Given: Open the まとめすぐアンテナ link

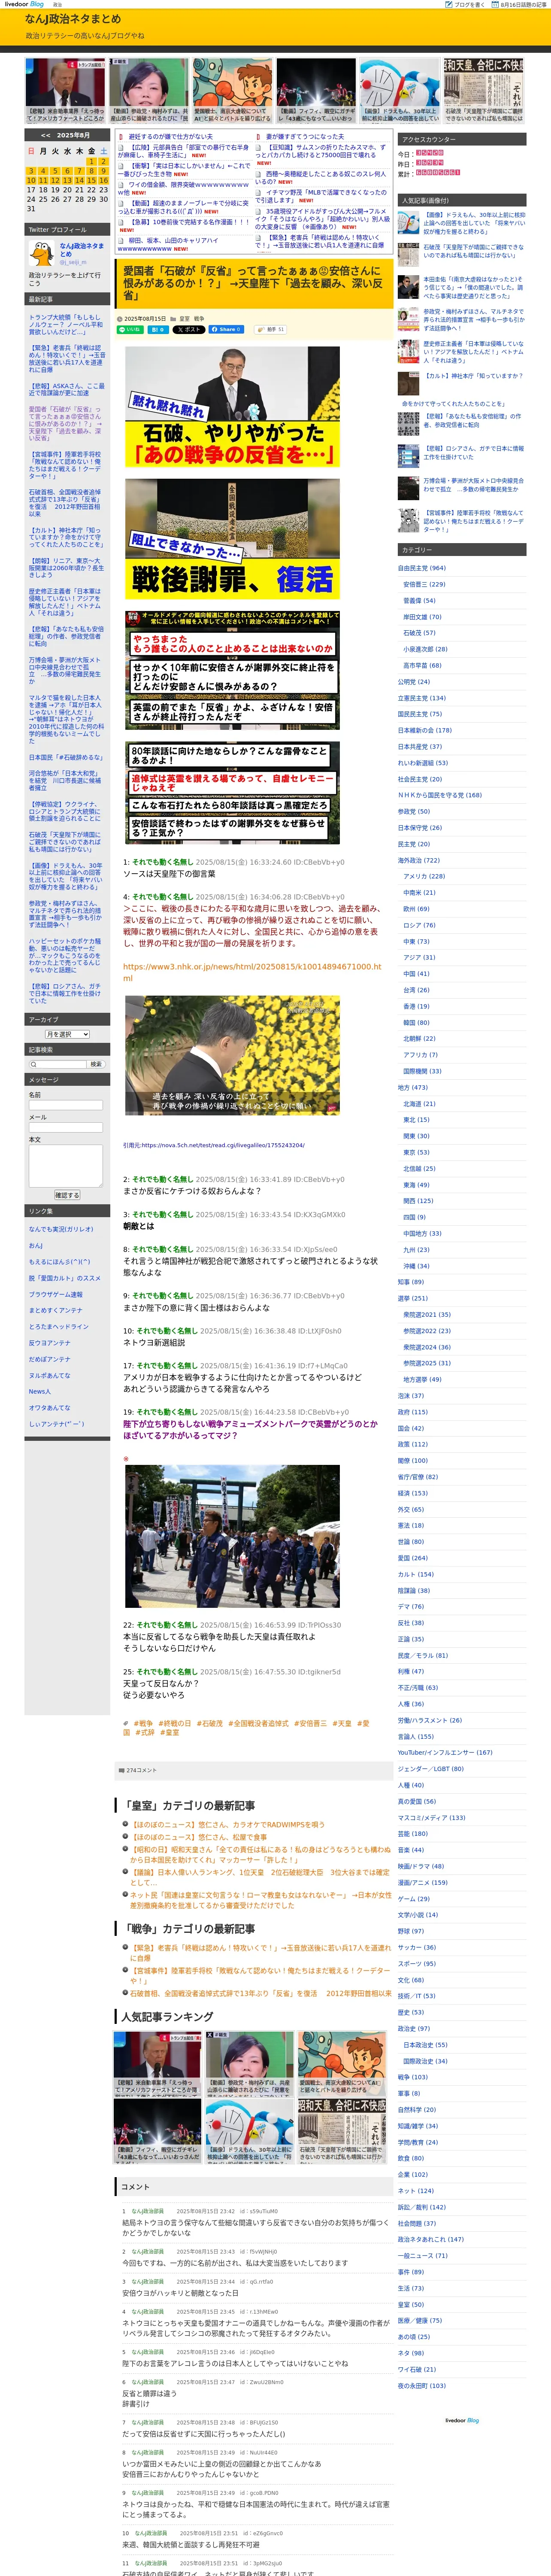Looking at the screenshot, I should coord(56,1310).
